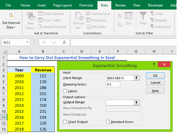This screenshot has width=178, height=134.
Task: Switch to the Page Layout tab
Action: [62, 5]
